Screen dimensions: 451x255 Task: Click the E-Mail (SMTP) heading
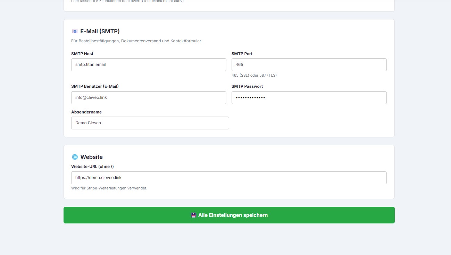point(100,31)
